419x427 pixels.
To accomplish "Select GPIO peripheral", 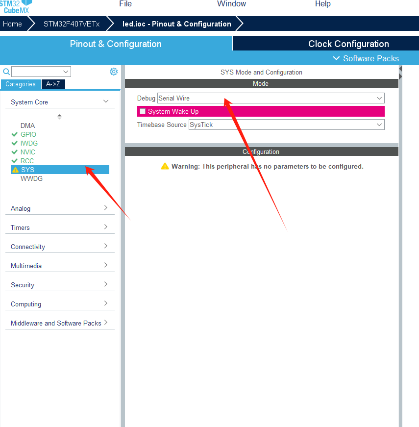I will point(28,134).
